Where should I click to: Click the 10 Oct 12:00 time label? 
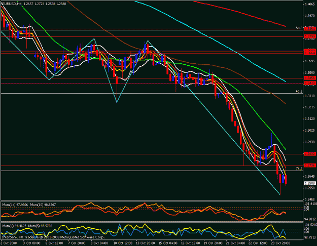click(123, 243)
